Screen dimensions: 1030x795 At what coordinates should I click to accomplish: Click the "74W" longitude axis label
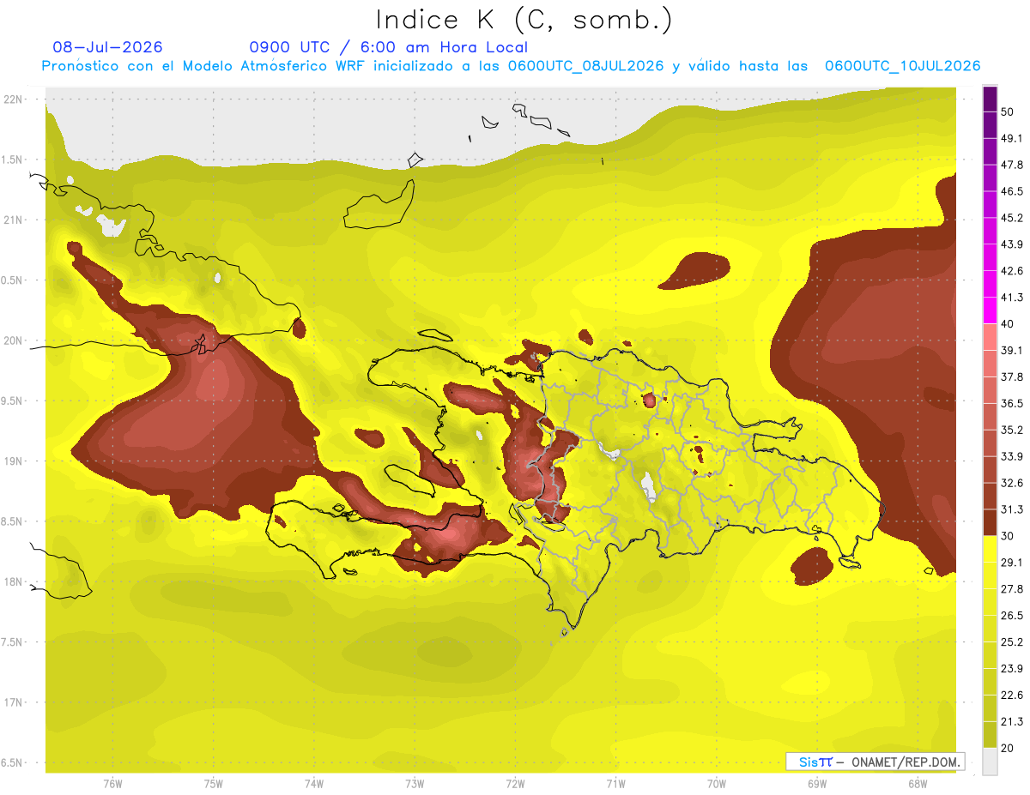tap(314, 784)
